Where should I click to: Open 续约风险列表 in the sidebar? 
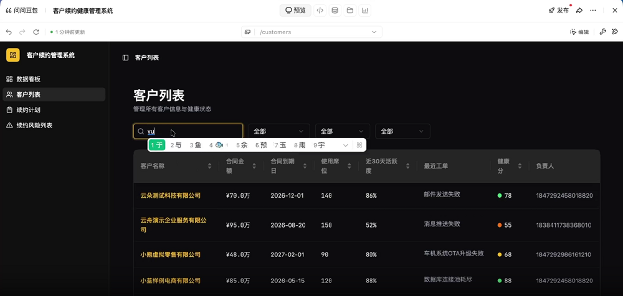tap(54, 126)
